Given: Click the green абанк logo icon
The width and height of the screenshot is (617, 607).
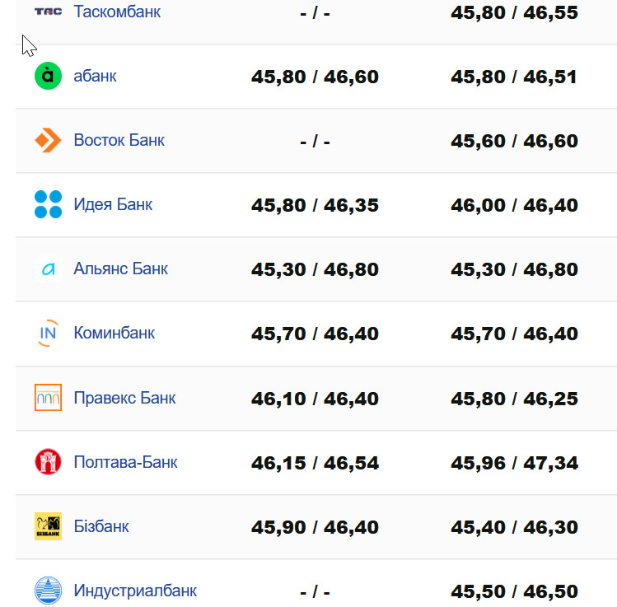Looking at the screenshot, I should (x=48, y=76).
